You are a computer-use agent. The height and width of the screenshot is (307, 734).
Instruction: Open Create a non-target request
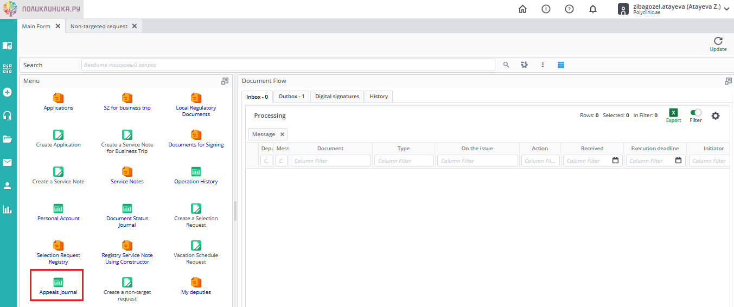(x=127, y=289)
